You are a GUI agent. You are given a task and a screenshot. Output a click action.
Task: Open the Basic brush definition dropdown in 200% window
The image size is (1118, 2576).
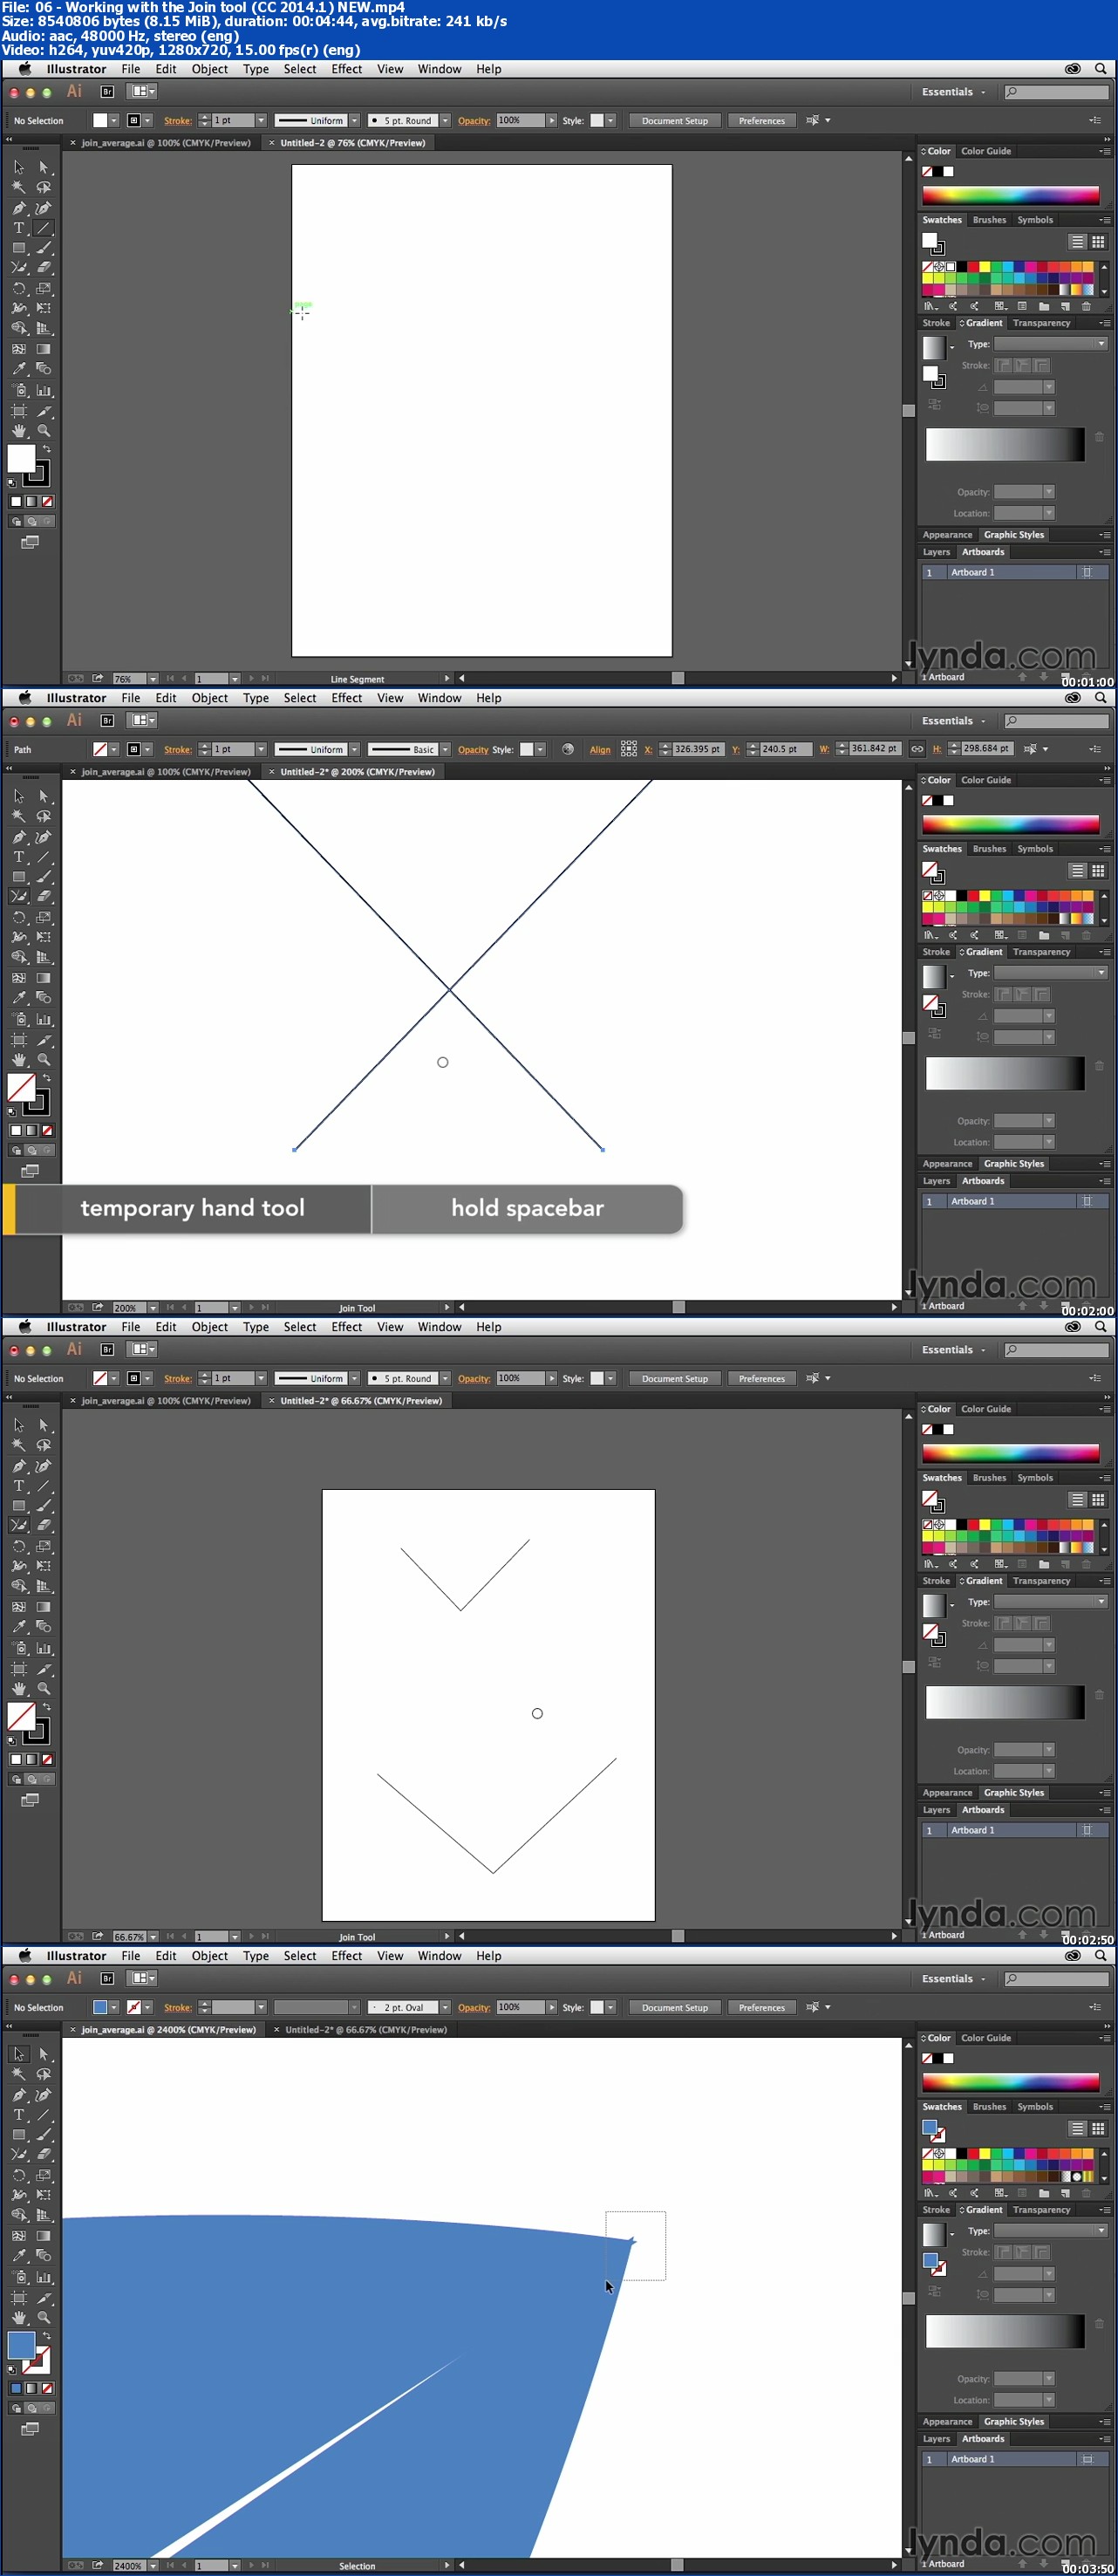point(445,749)
